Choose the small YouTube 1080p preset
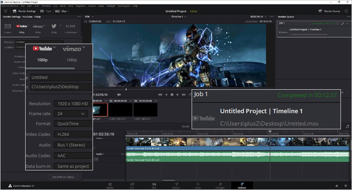Screen dimensions: 352x190 click(x=22, y=26)
